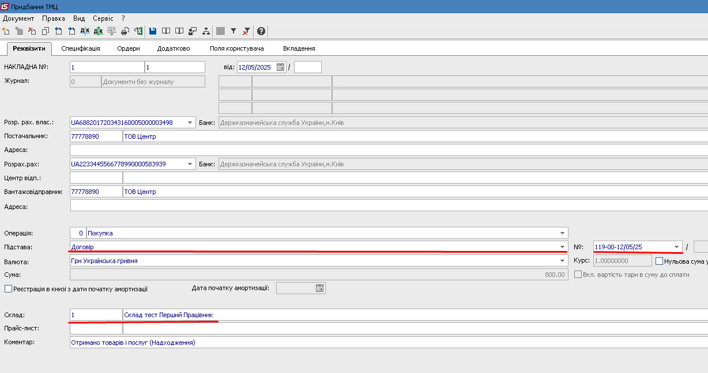Viewport: 708px width, 373px height.
Task: Export to Excel using the toolbar icon
Action: click(x=138, y=31)
